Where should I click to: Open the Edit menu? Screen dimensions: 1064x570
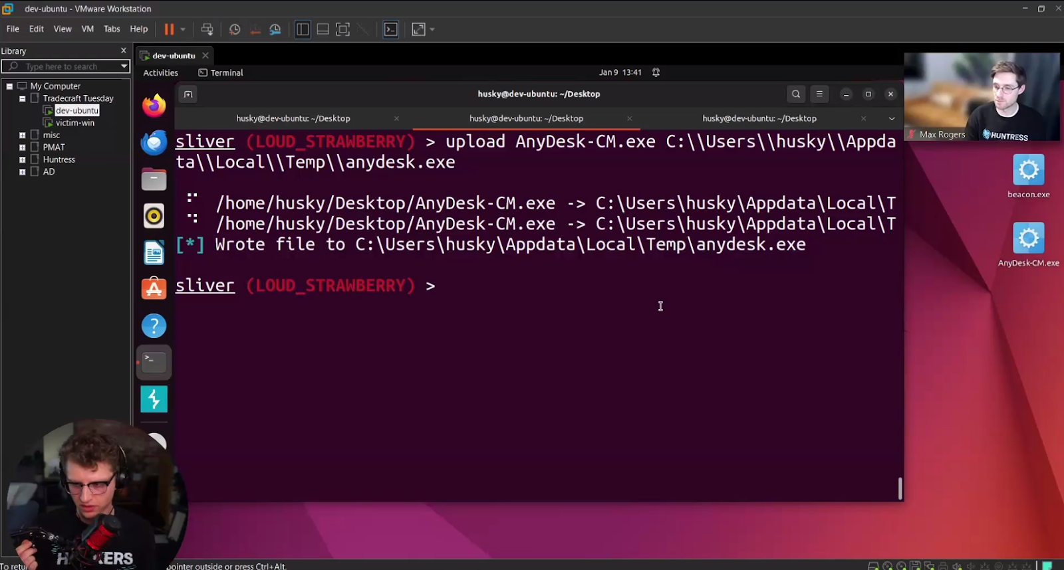pyautogui.click(x=37, y=29)
